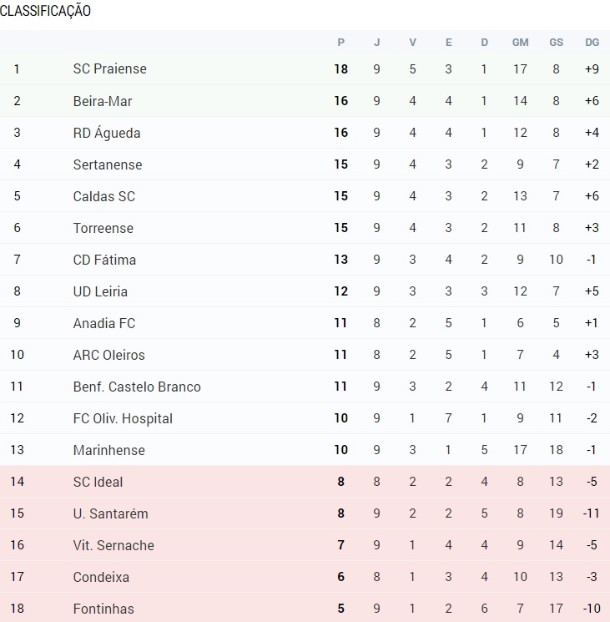Open the Marinhense team page
The height and width of the screenshot is (622, 610).
pyautogui.click(x=109, y=450)
